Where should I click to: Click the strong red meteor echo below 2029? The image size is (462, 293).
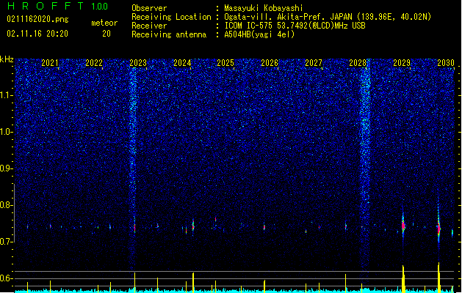[x=403, y=226]
